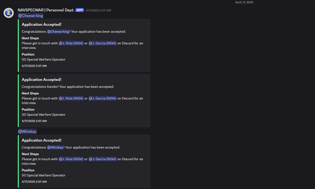Click the text 'Congratulations Xander! Your application has been accepted.'
Image resolution: width=315 pixels, height=189 pixels.
[68, 86]
